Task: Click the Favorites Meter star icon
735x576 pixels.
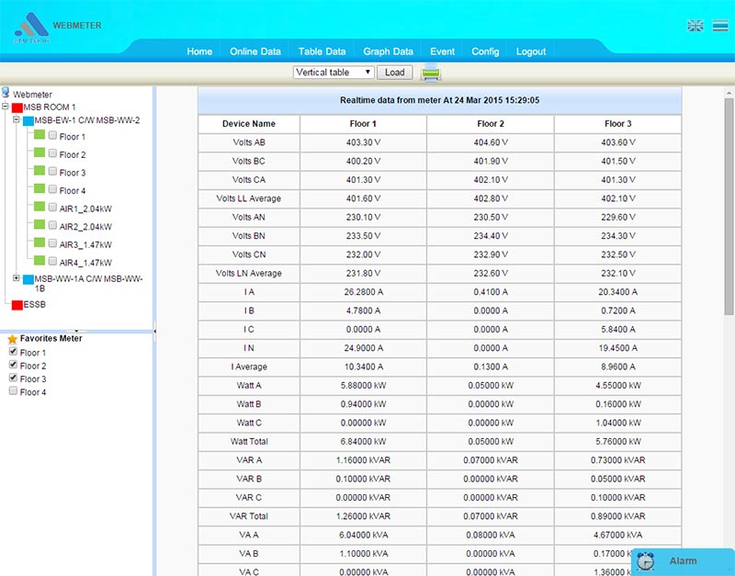Action: [13, 339]
